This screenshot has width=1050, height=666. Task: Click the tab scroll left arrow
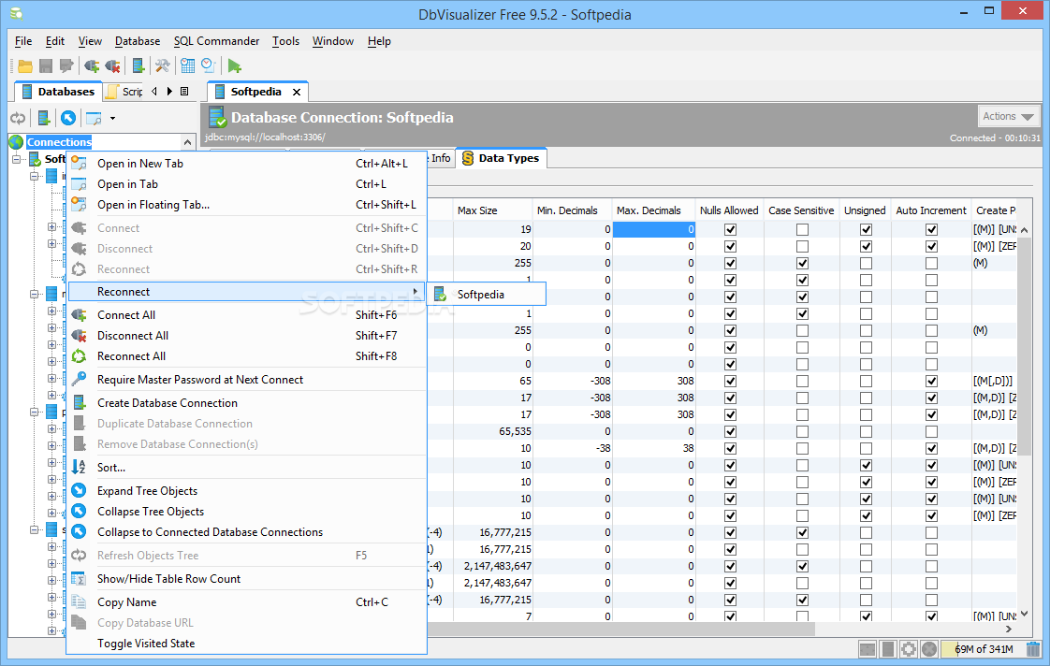click(x=154, y=91)
